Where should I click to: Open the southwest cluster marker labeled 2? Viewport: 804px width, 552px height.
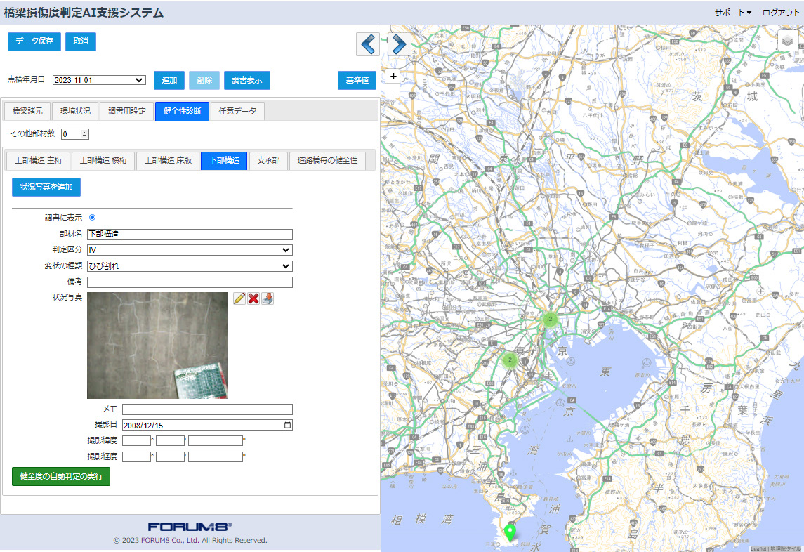point(510,360)
